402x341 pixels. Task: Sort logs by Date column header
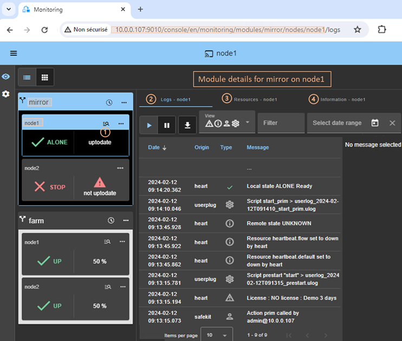click(x=157, y=147)
